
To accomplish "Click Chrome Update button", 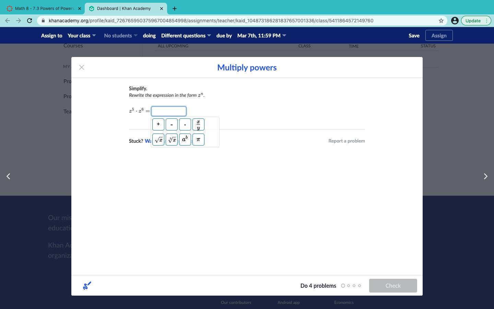I will pos(476,21).
